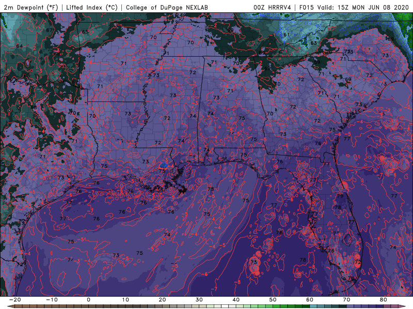This screenshot has width=413, height=309.
Task: Click the right arrow end of the colorbar
Action: tap(403, 306)
